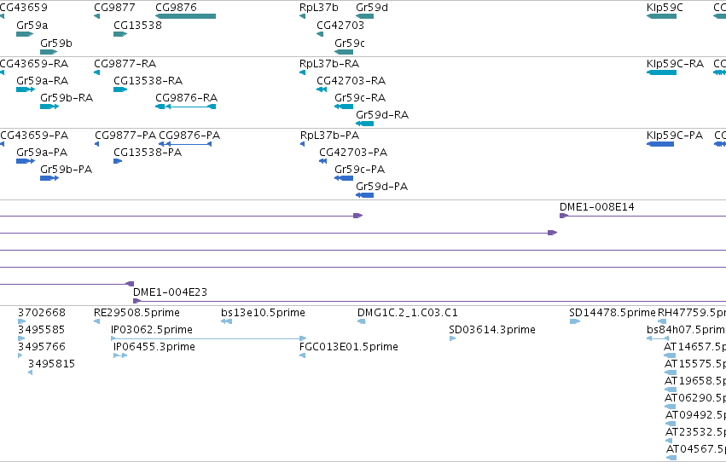Click the 3495585 EST label

click(41, 330)
